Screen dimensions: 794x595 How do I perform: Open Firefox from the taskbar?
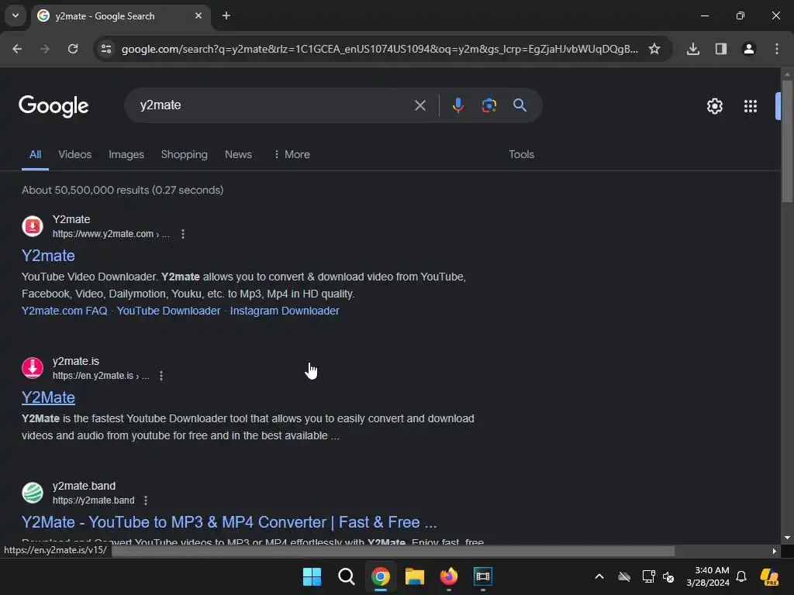click(x=449, y=576)
